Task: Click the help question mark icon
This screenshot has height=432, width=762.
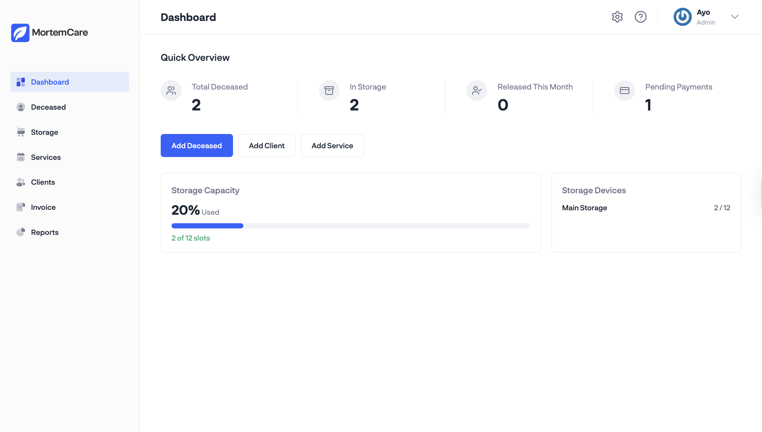Action: coord(640,17)
